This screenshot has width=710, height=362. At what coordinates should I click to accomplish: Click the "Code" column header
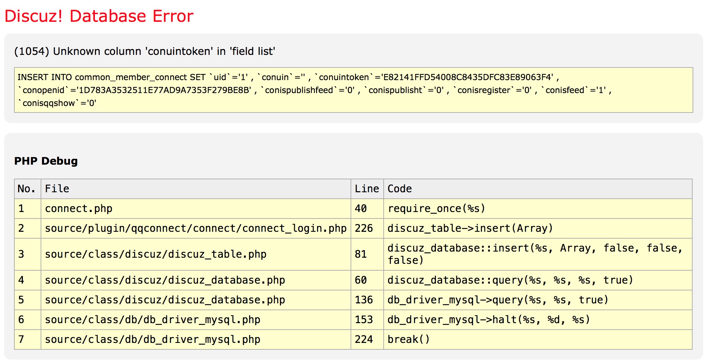pos(400,189)
